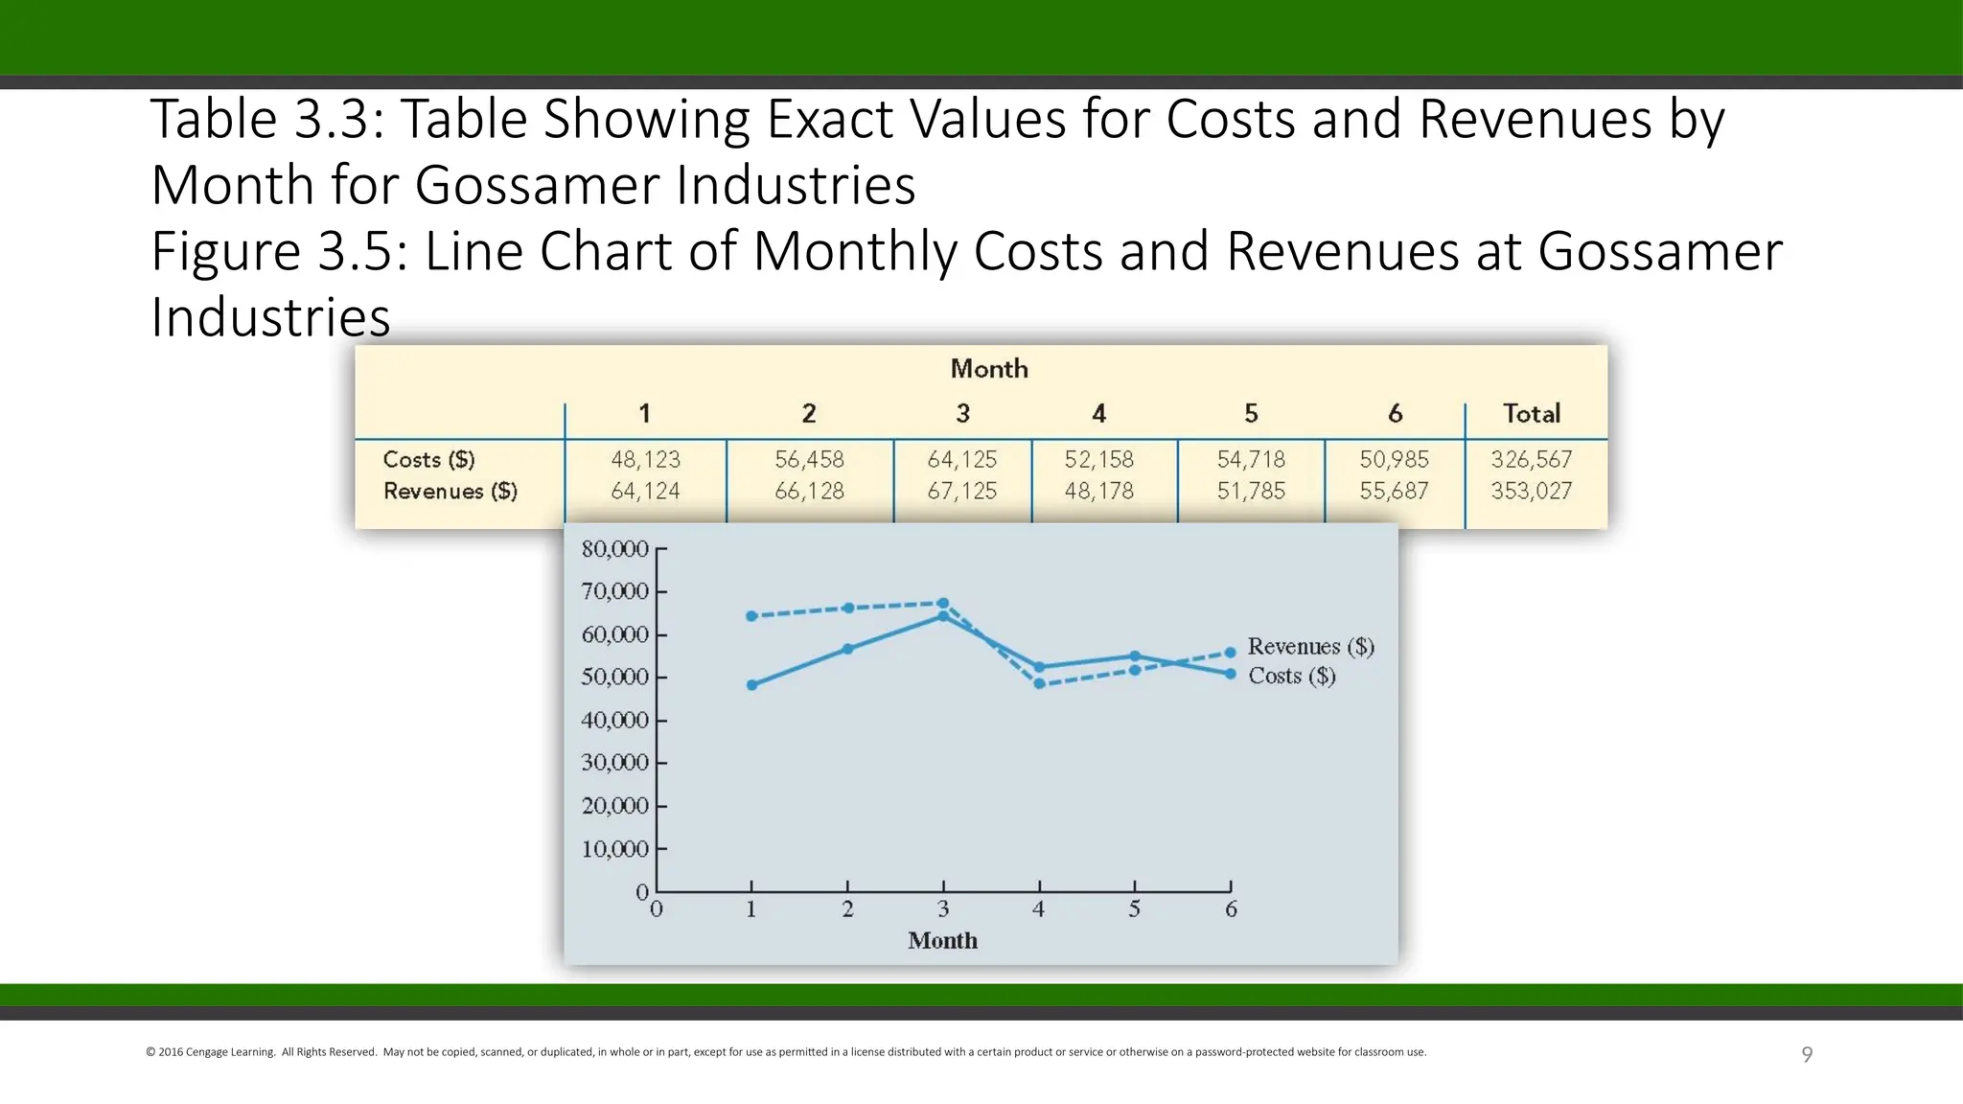This screenshot has height=1104, width=1963.
Task: Click the month 4 revenue data point on chart
Action: (x=1039, y=683)
